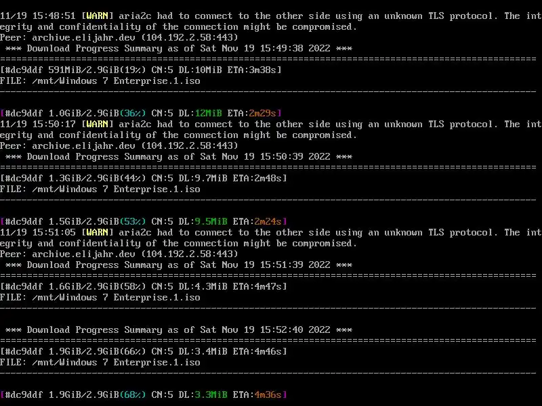This screenshot has height=406, width=542.
Task: Click the ETA:2m48s estimate
Action: (257, 178)
